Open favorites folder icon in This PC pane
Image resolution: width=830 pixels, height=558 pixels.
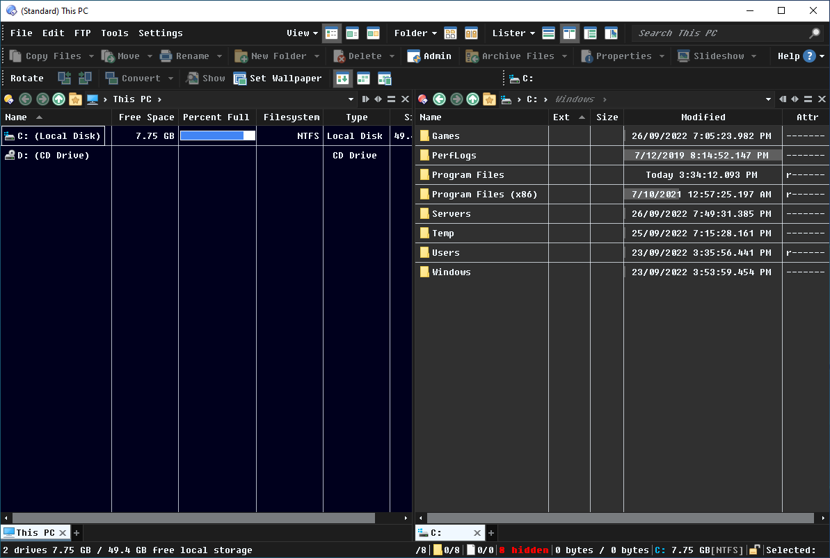(x=76, y=99)
